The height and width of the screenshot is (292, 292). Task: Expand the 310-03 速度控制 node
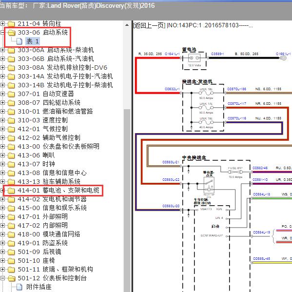click(2, 120)
